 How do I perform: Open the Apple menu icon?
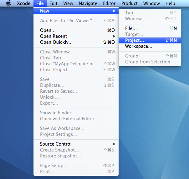pyautogui.click(x=8, y=3)
